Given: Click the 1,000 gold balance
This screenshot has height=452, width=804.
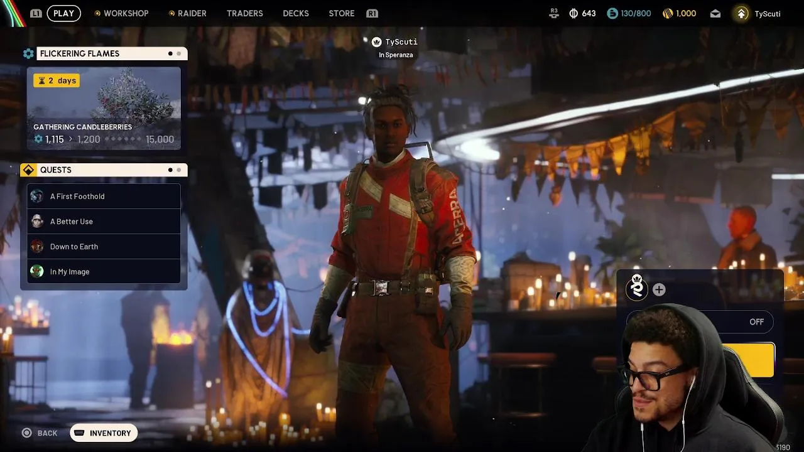Looking at the screenshot, I should (686, 13).
